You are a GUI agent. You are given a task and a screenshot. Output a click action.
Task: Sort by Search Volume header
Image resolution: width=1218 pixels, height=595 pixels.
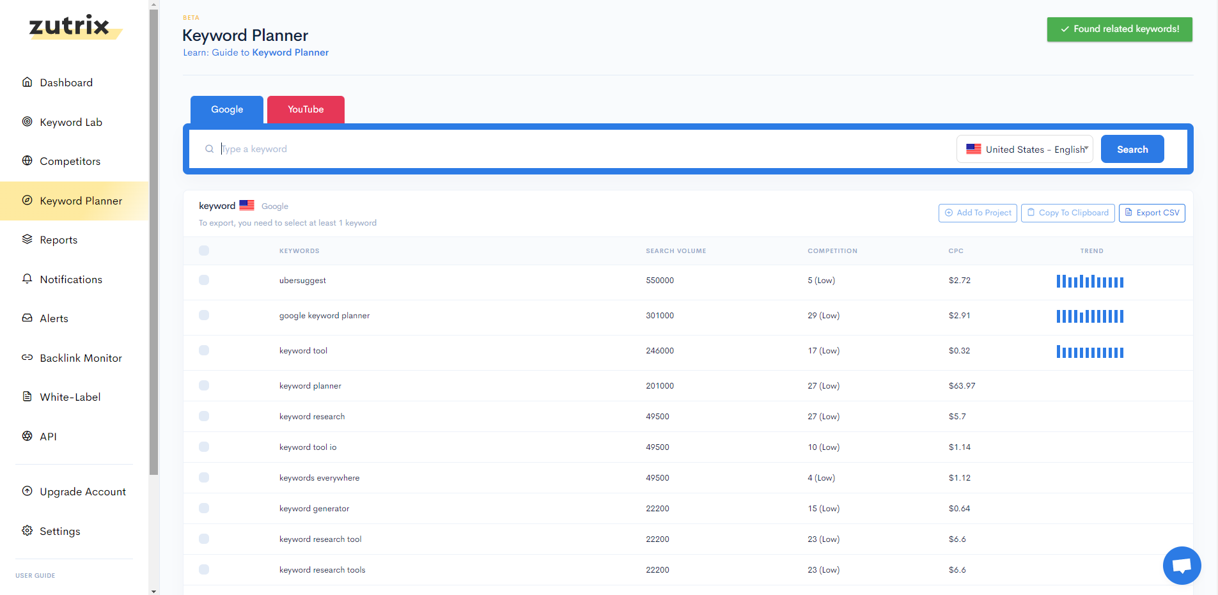(676, 251)
